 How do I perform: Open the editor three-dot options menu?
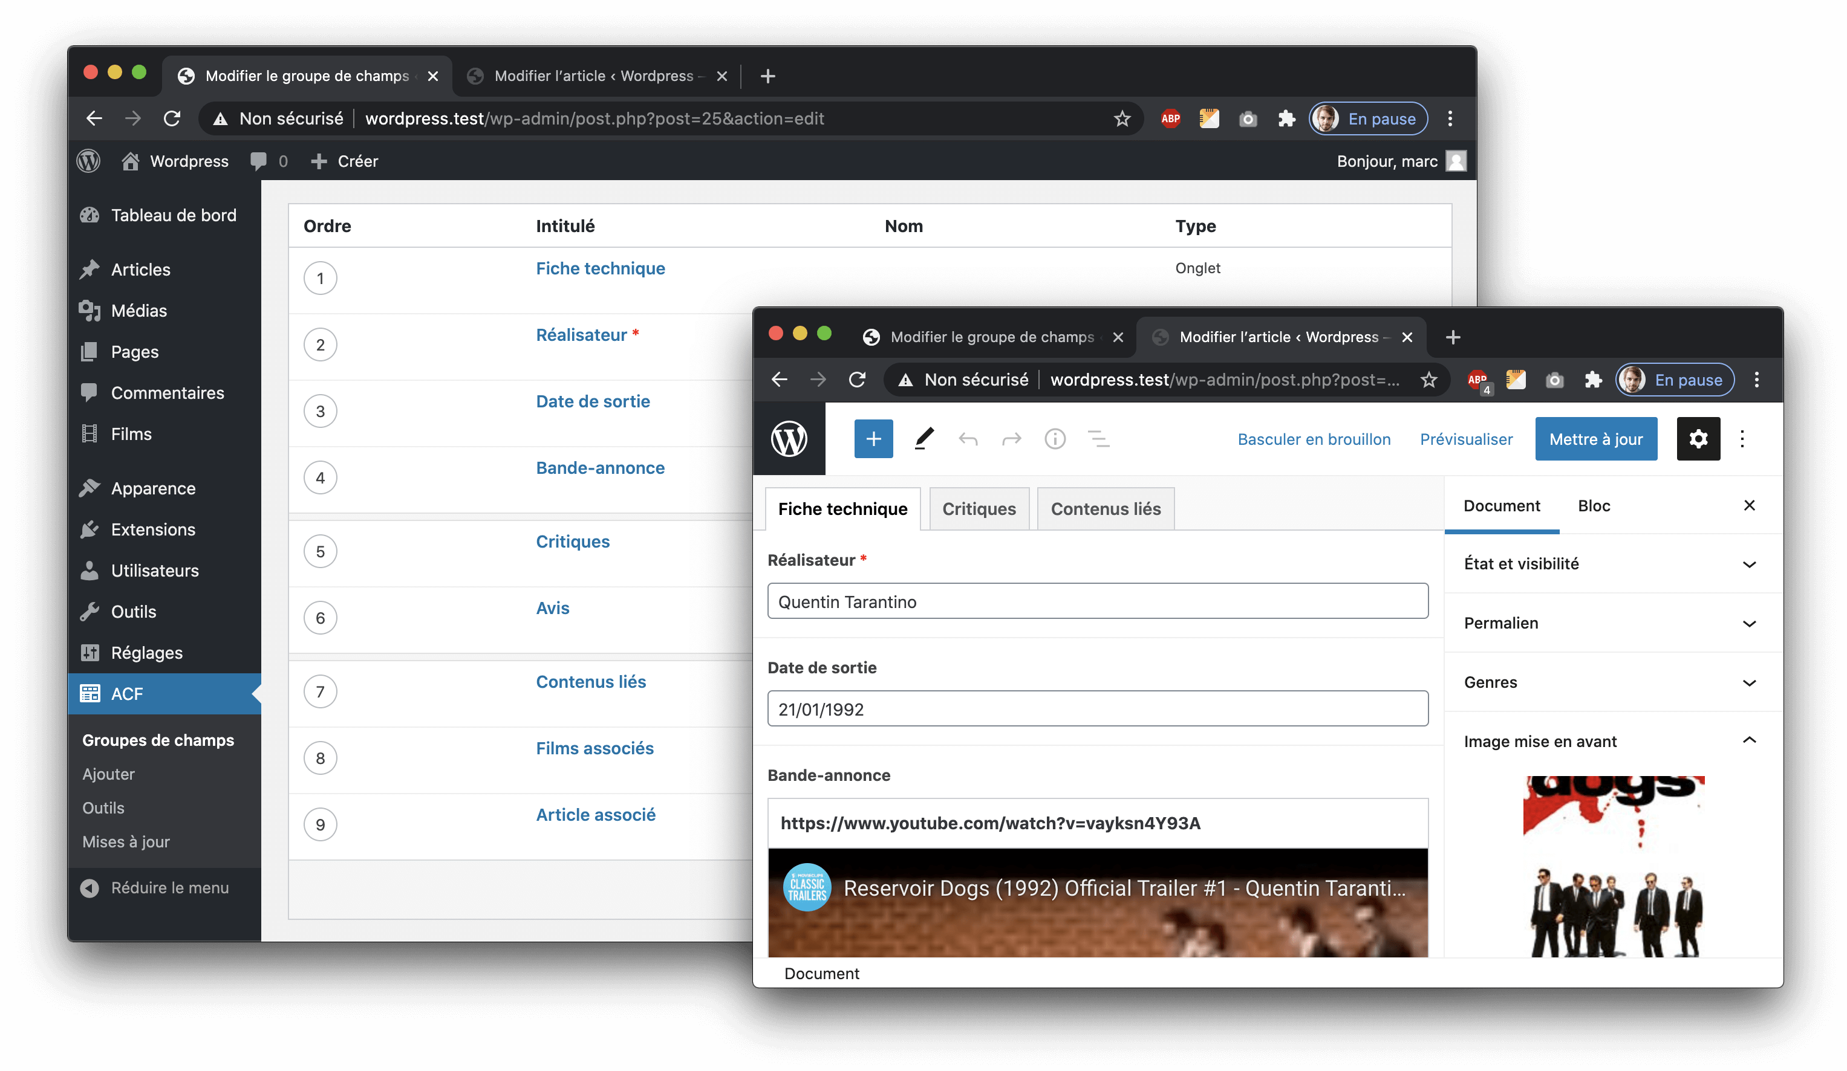[1742, 439]
